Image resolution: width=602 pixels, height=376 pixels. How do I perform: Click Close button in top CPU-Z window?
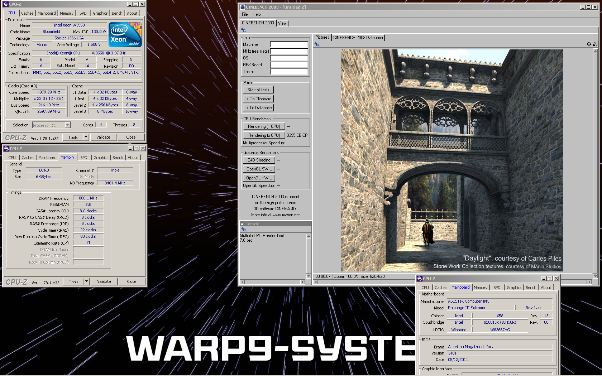tap(131, 137)
